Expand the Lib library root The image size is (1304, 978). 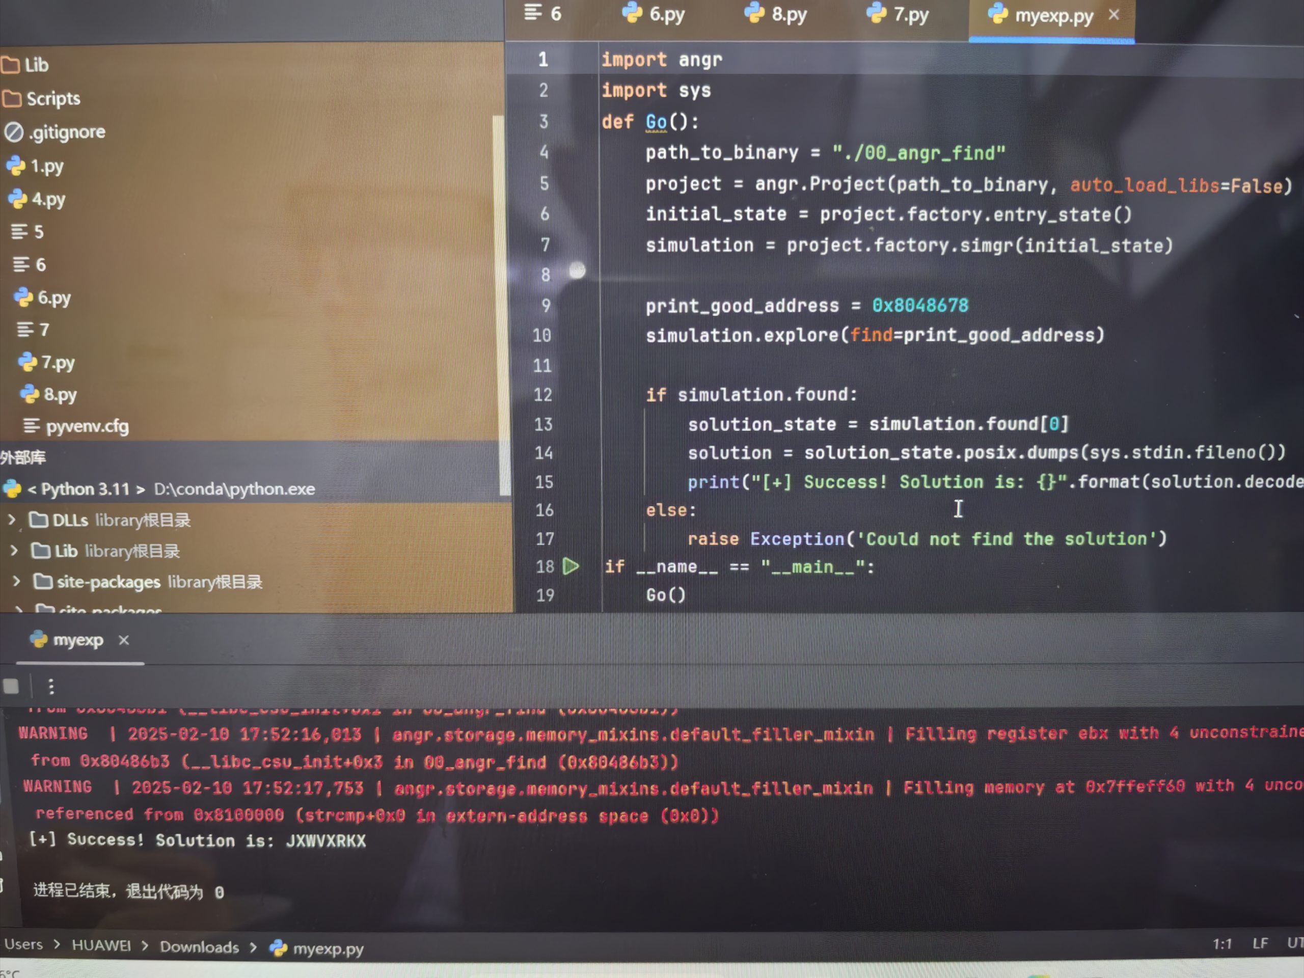(14, 551)
